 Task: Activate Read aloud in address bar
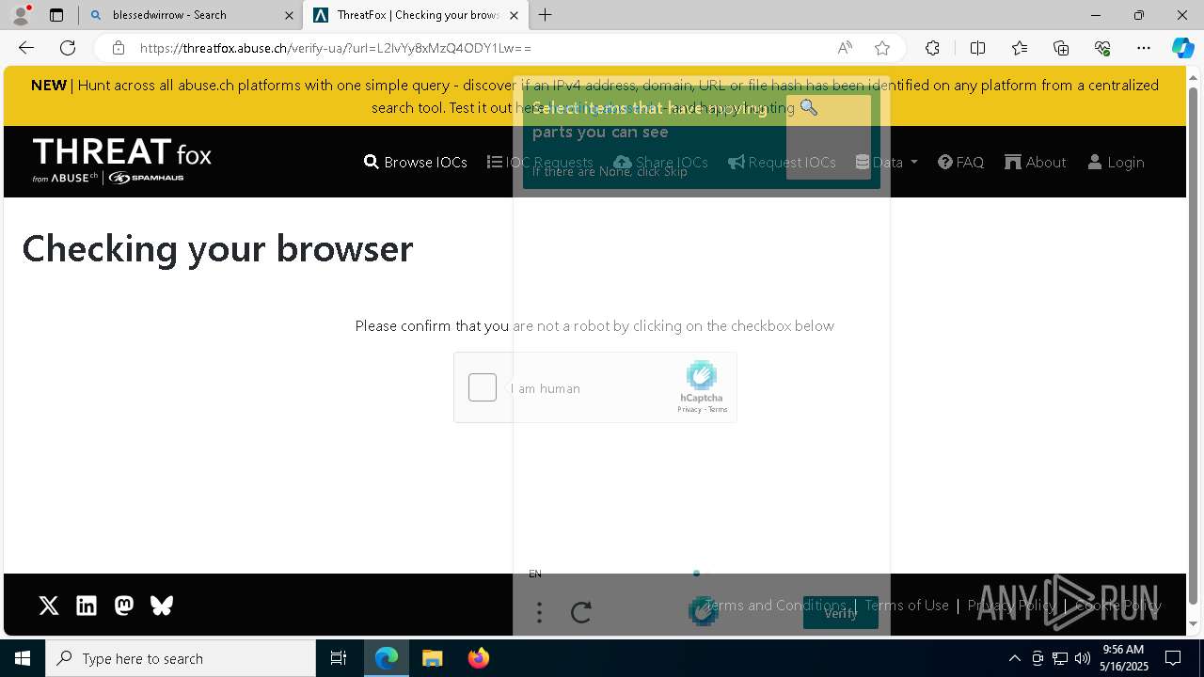(845, 48)
